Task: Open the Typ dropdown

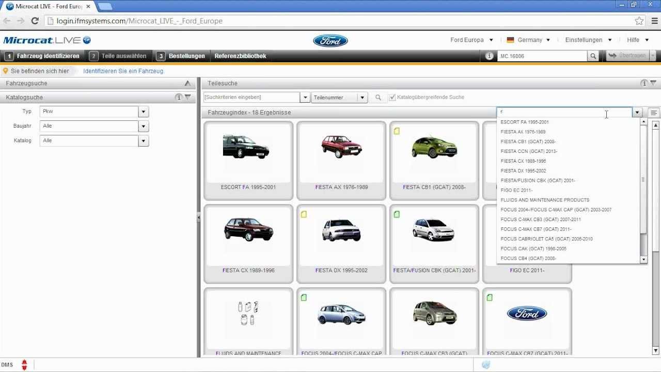Action: tap(144, 112)
